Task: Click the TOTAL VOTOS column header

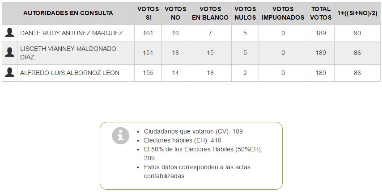Action: [x=321, y=13]
